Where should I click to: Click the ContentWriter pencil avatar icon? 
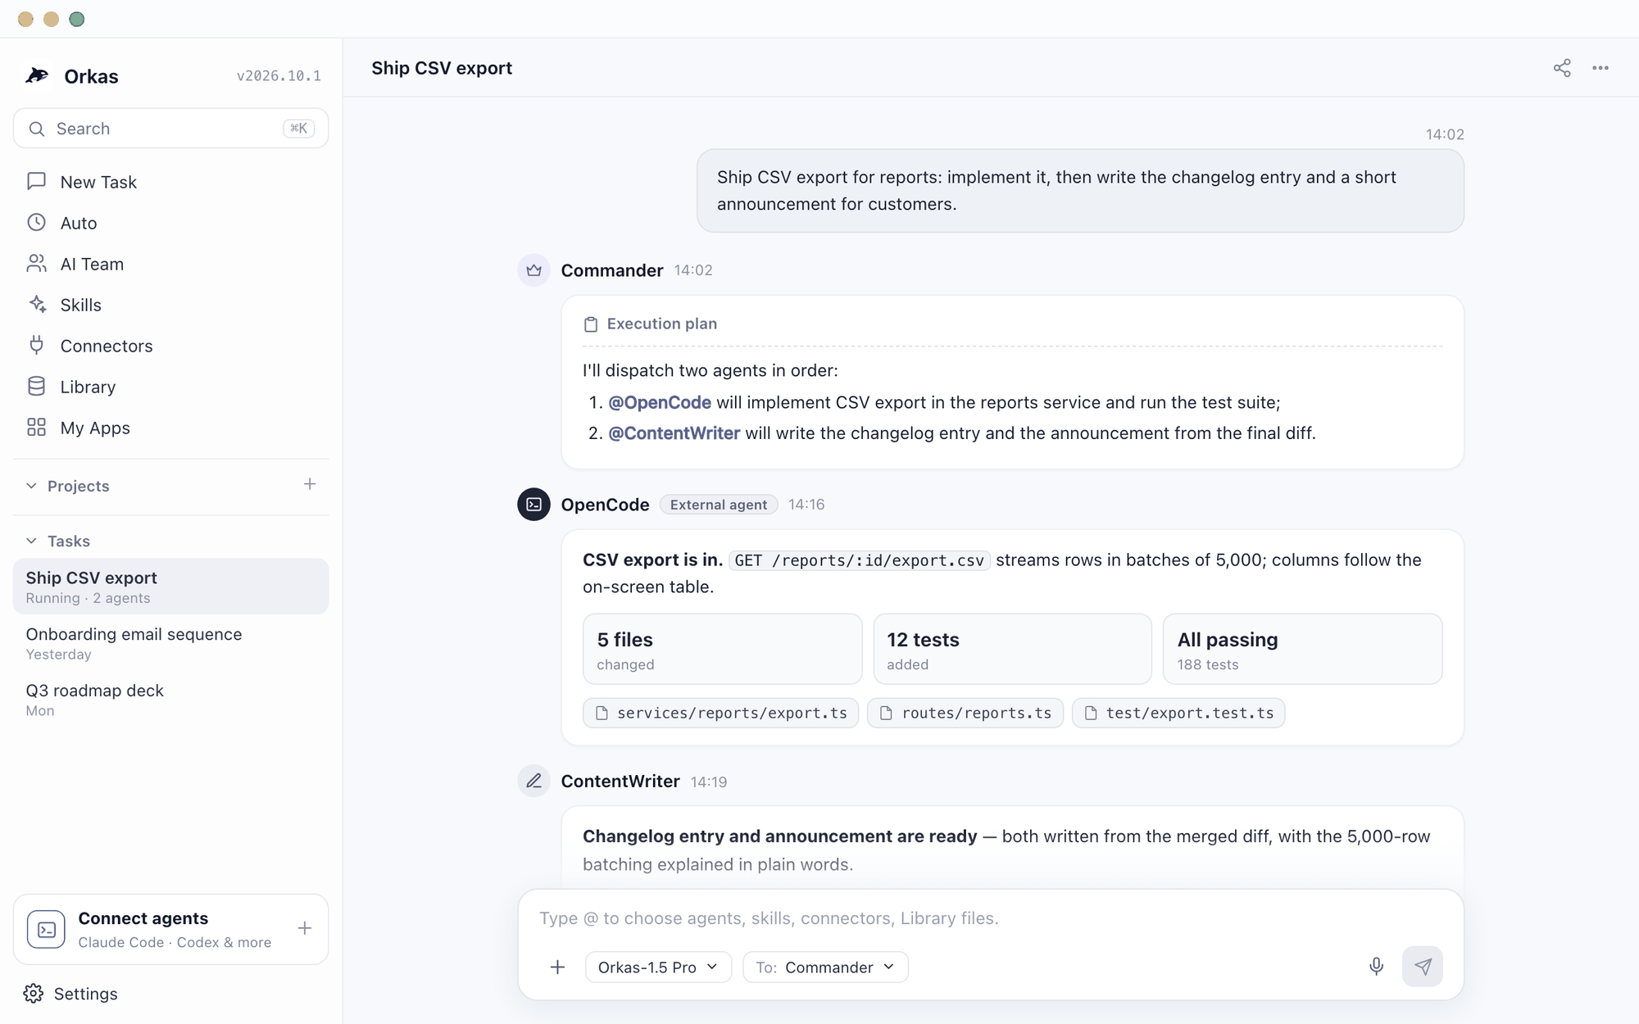tap(533, 782)
